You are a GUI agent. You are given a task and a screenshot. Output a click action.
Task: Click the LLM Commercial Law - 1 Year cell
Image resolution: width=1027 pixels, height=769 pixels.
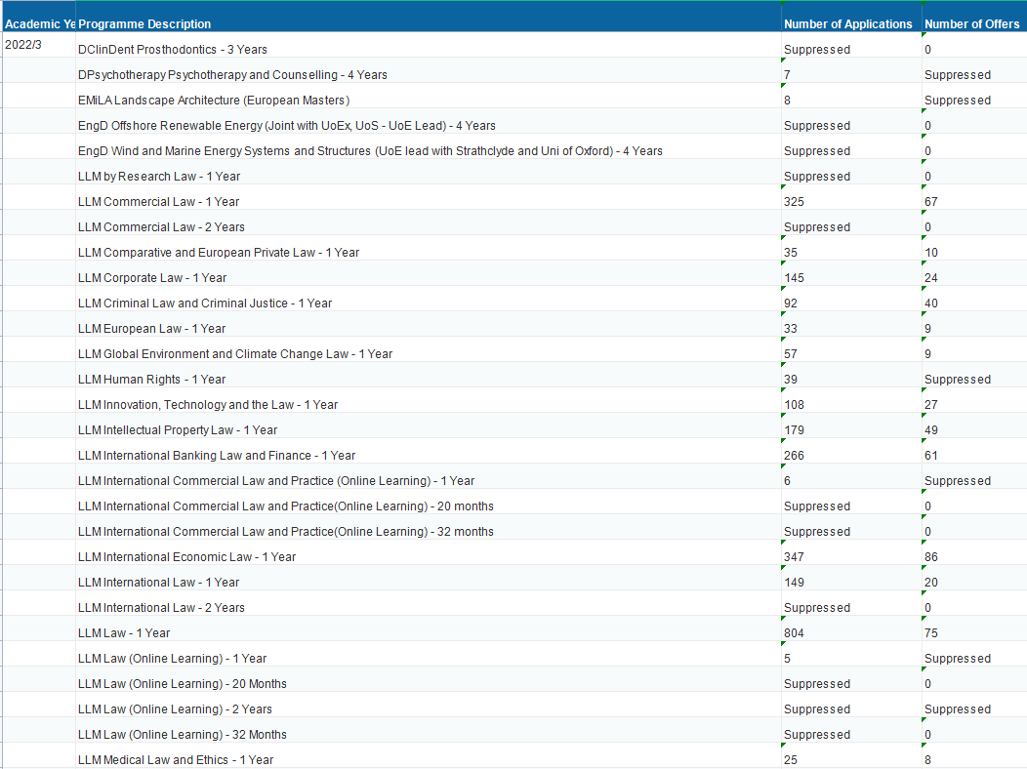tap(159, 202)
